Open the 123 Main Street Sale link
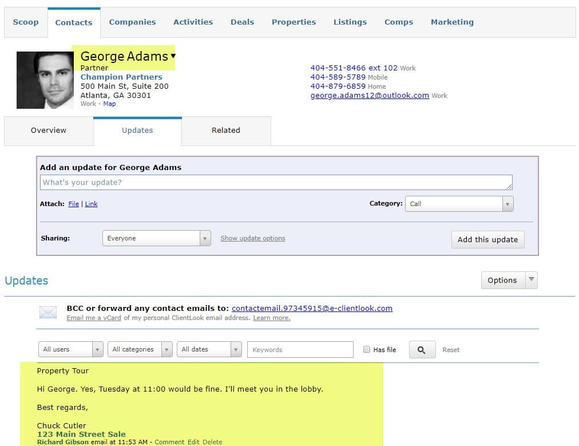The width and height of the screenshot is (579, 446). (x=81, y=434)
